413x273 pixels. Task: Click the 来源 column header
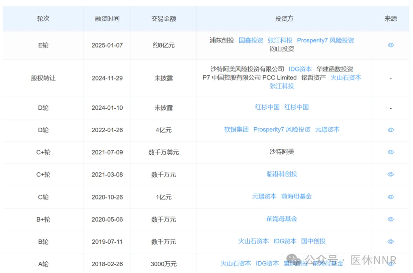coord(390,19)
